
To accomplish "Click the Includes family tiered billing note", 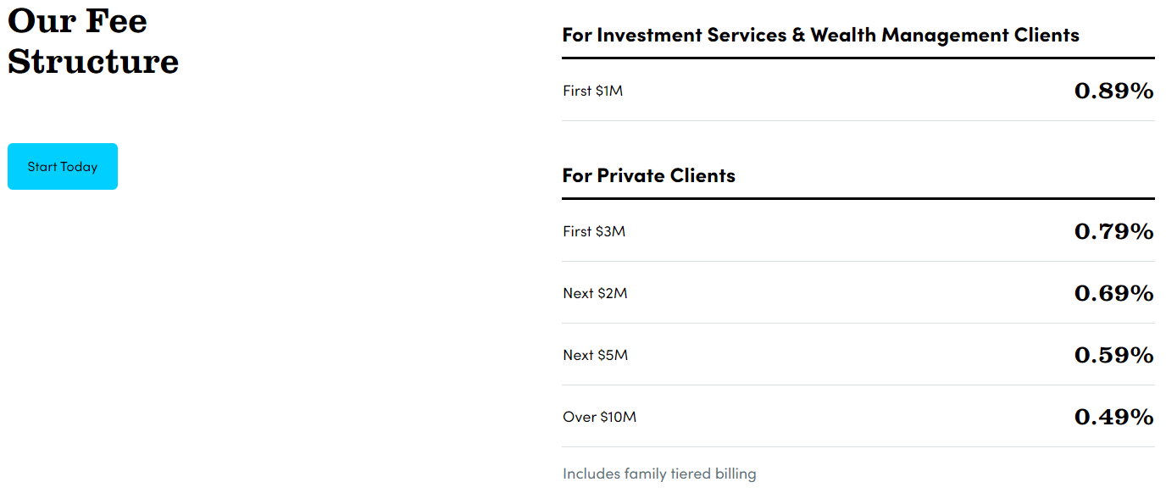I will tap(659, 474).
